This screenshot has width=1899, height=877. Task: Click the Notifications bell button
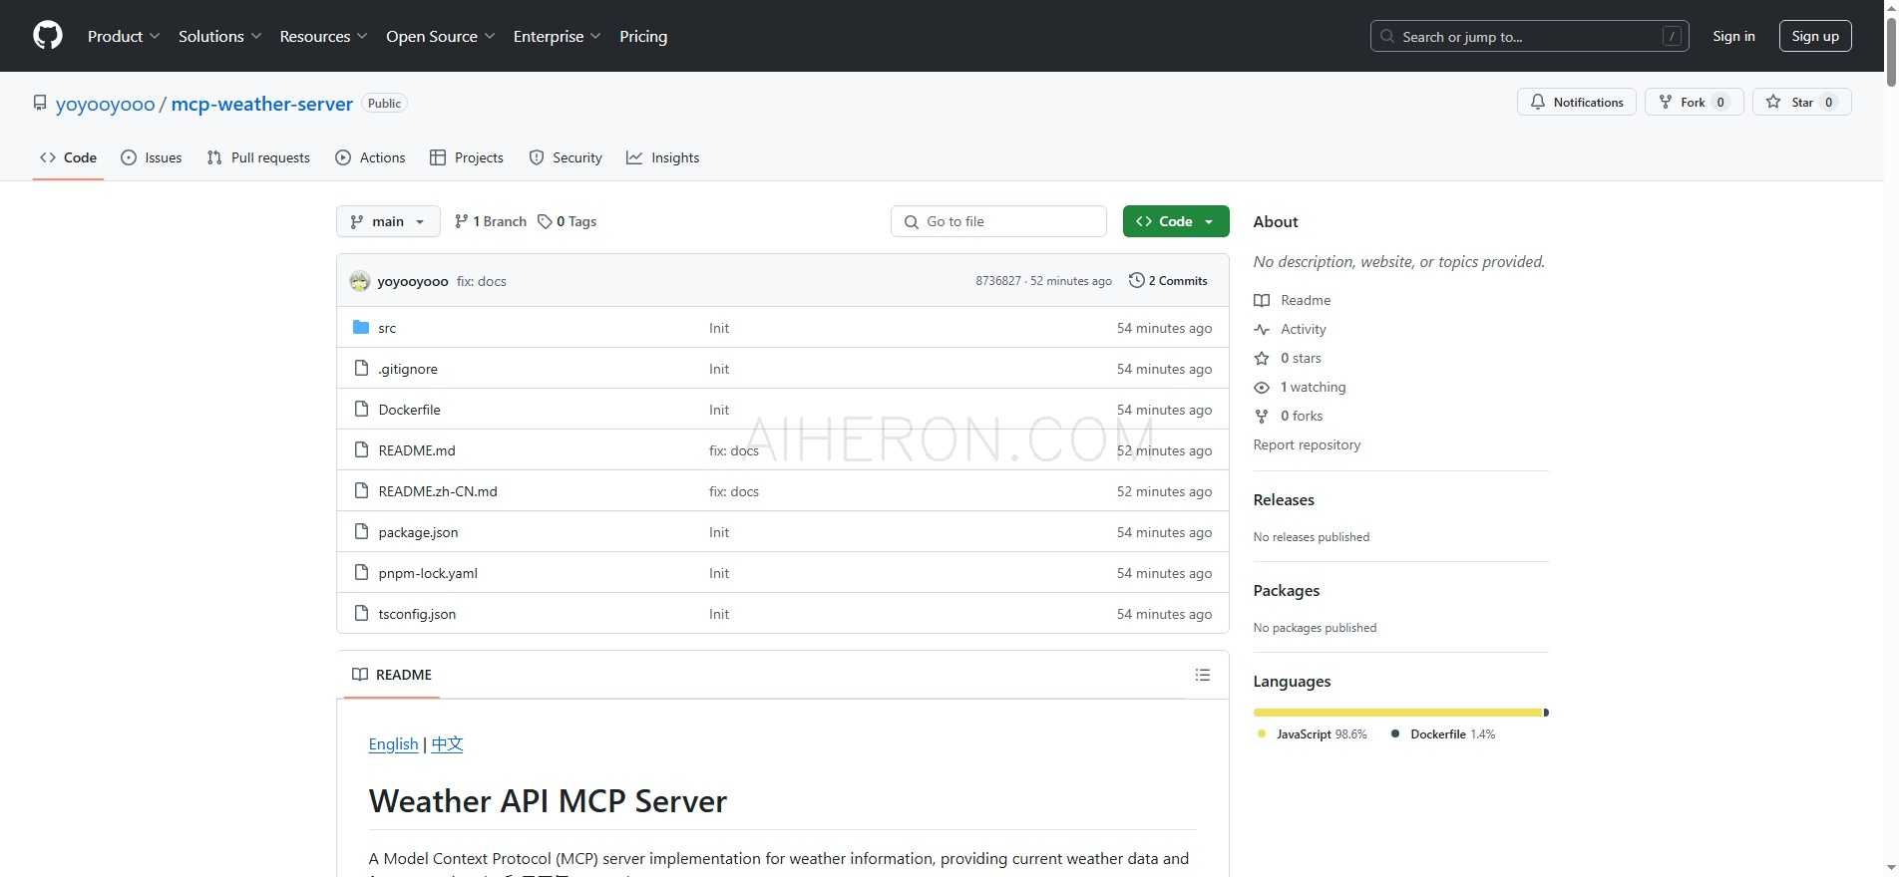tap(1576, 102)
